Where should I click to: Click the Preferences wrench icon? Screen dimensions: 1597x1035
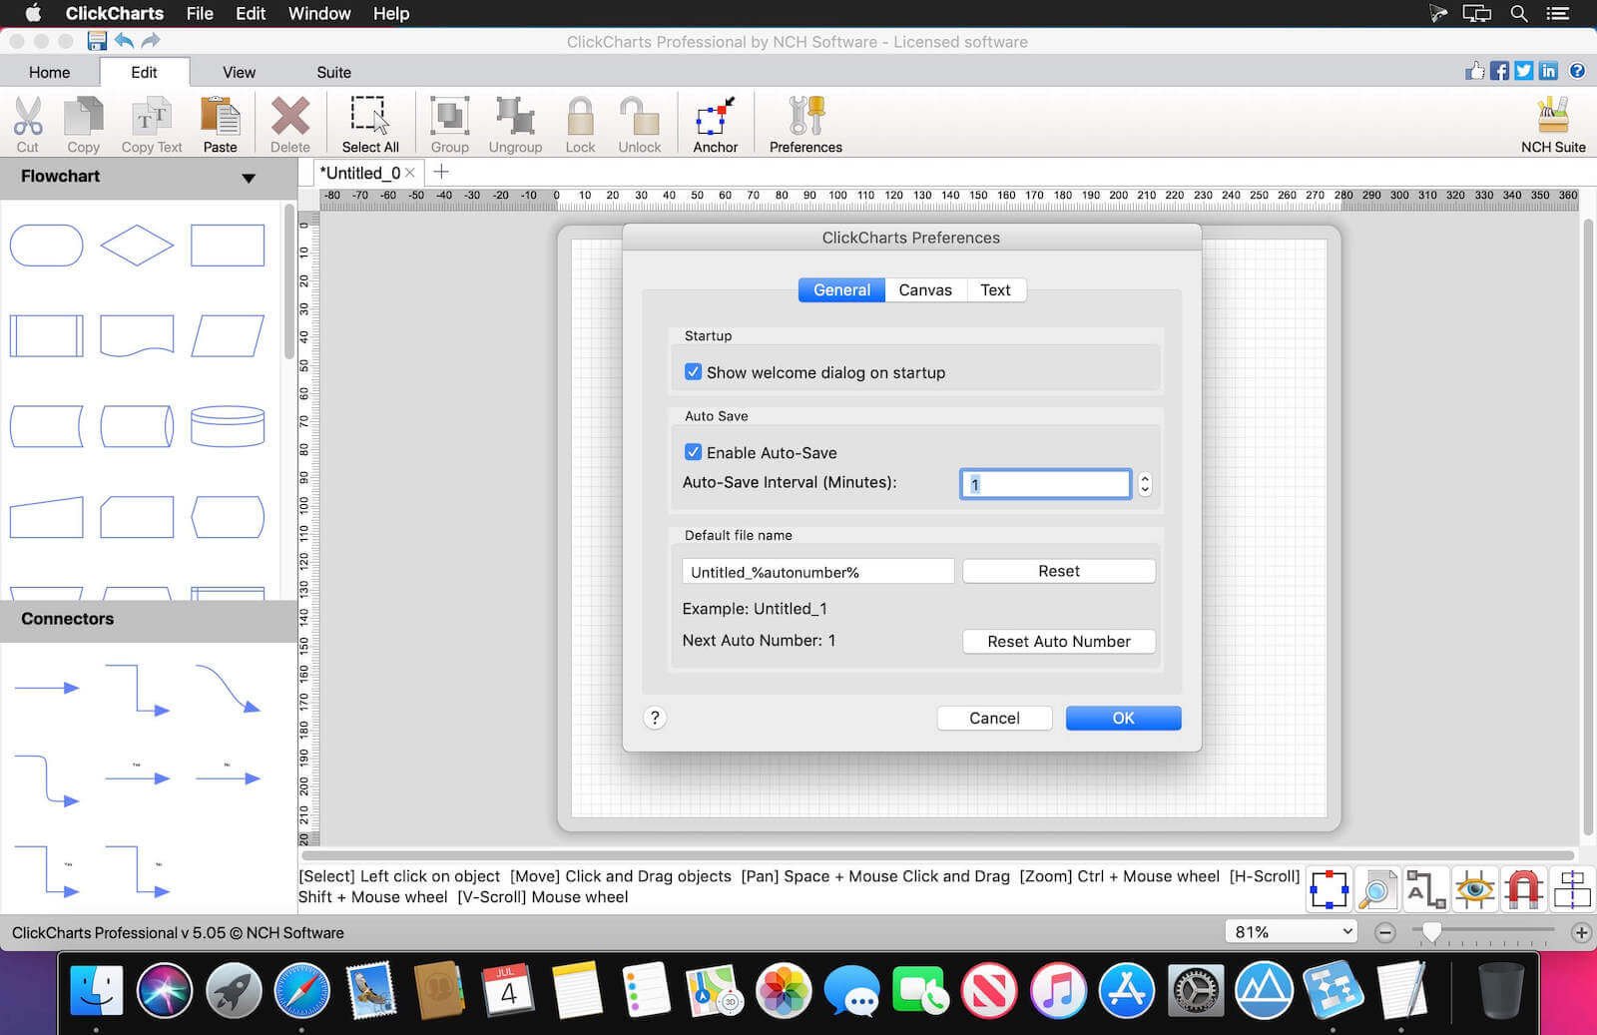(x=805, y=118)
